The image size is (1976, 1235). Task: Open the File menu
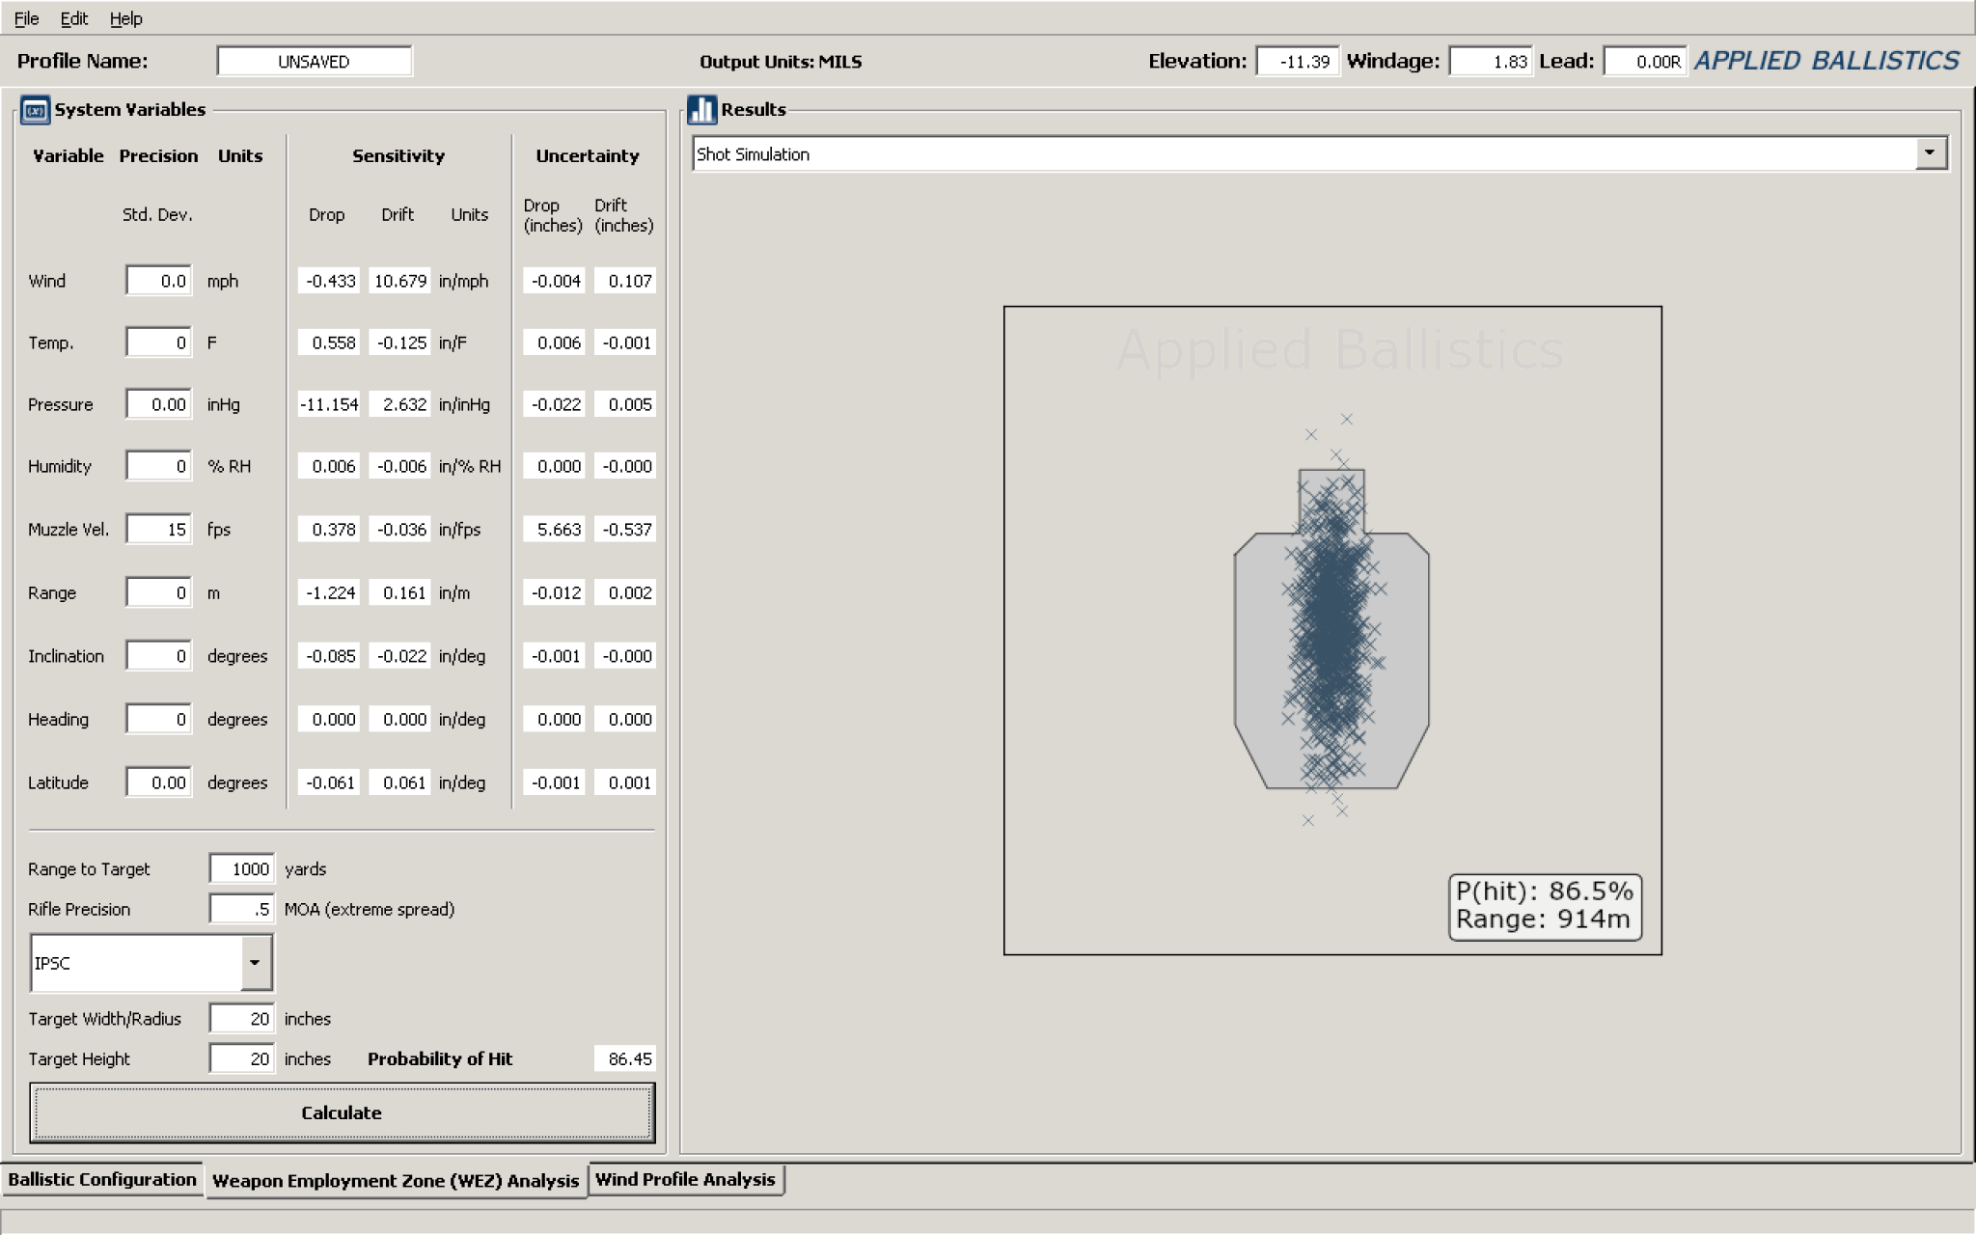[26, 18]
